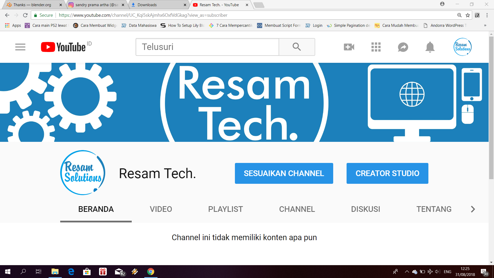Switch to the VIDEO tab

(161, 209)
